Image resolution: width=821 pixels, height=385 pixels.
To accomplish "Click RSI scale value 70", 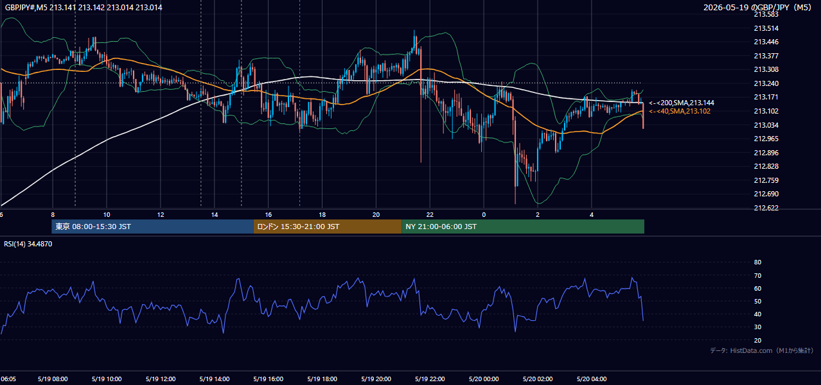I will 757,276.
